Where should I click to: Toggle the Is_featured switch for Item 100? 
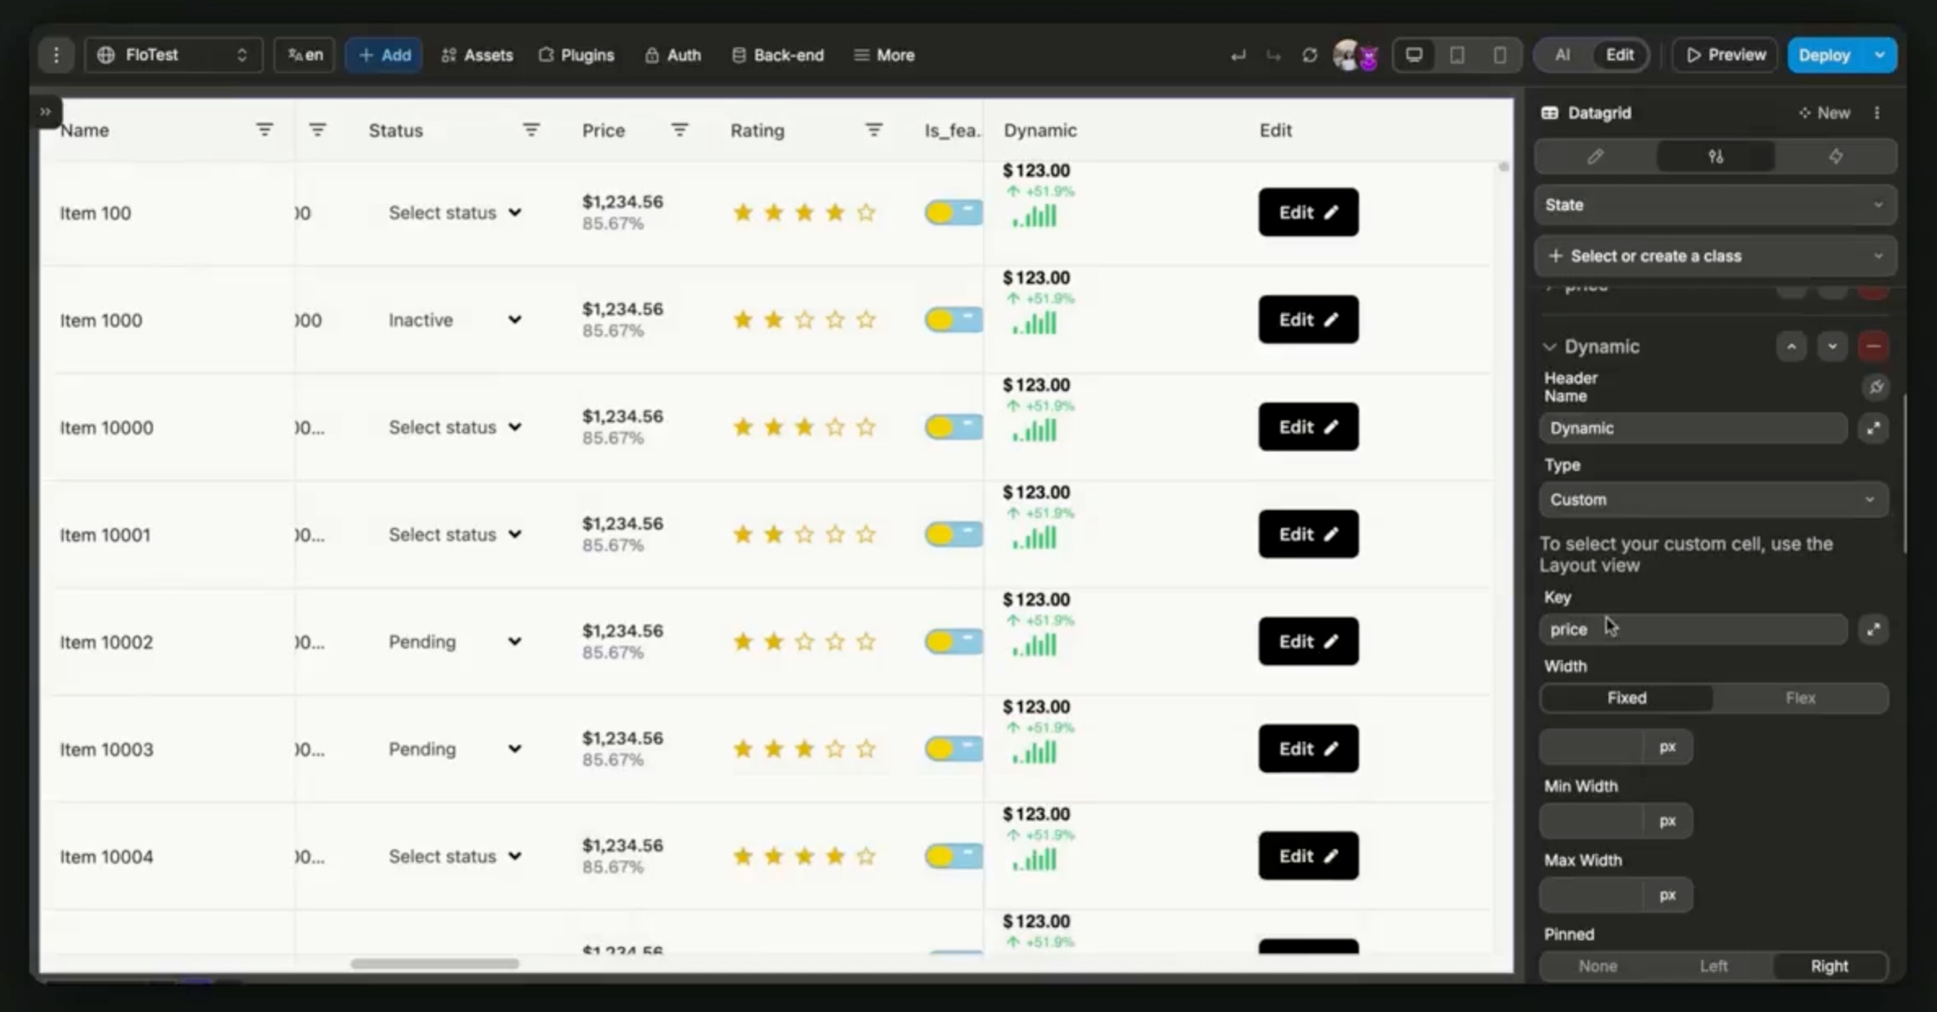(953, 213)
